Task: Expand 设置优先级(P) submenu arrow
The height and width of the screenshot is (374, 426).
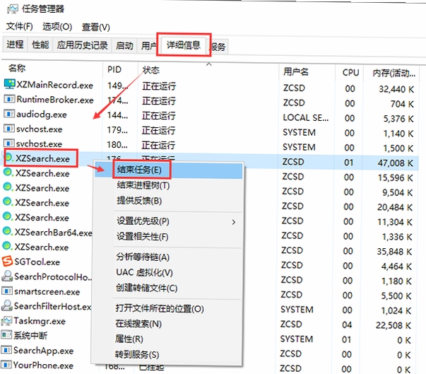Action: click(234, 222)
